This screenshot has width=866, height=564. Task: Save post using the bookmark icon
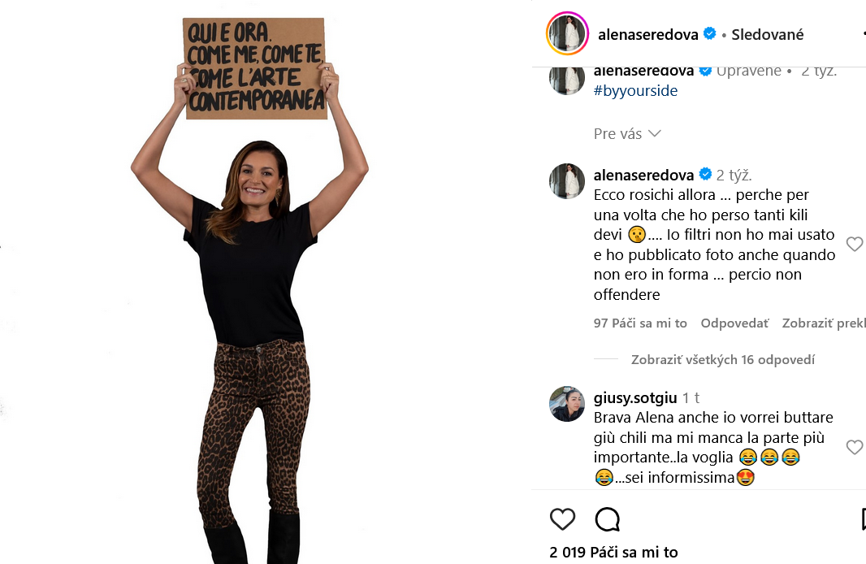pyautogui.click(x=864, y=519)
